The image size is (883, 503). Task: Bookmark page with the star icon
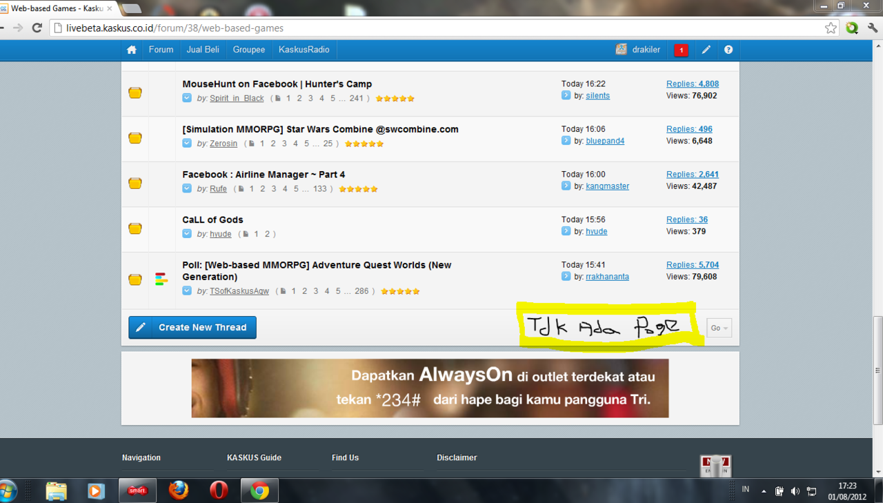831,28
